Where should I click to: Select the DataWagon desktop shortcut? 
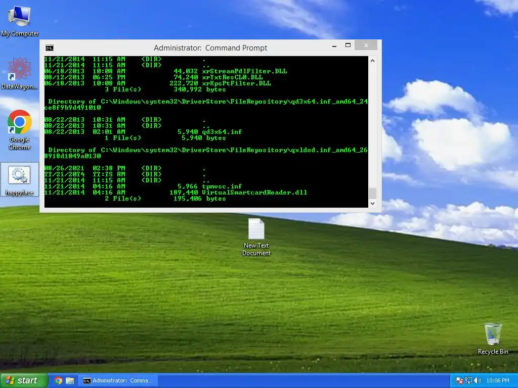coord(20,73)
